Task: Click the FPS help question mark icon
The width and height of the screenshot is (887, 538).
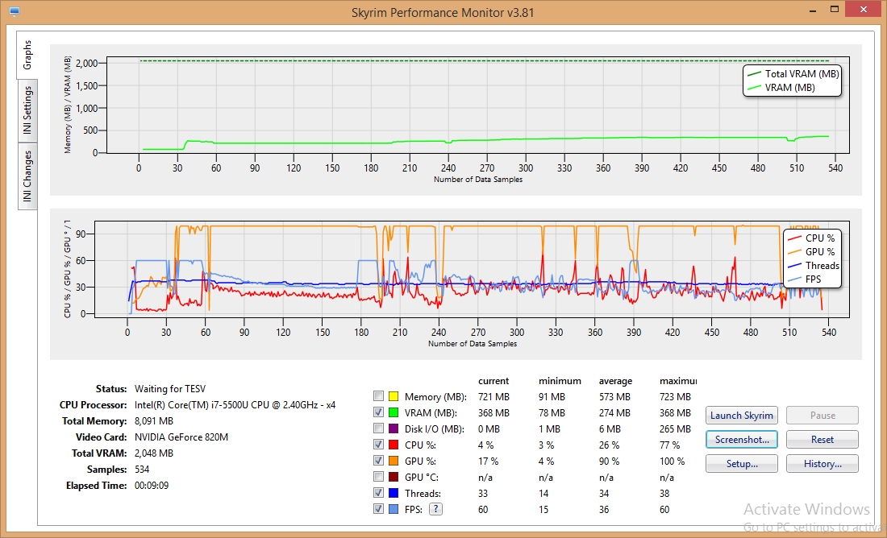Action: [435, 509]
